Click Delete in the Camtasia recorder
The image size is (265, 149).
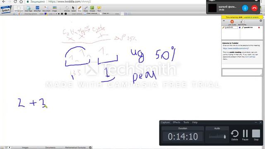pos(235,135)
